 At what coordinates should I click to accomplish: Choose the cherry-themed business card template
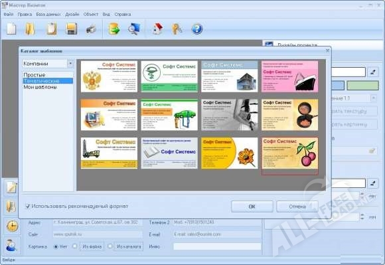(289, 153)
